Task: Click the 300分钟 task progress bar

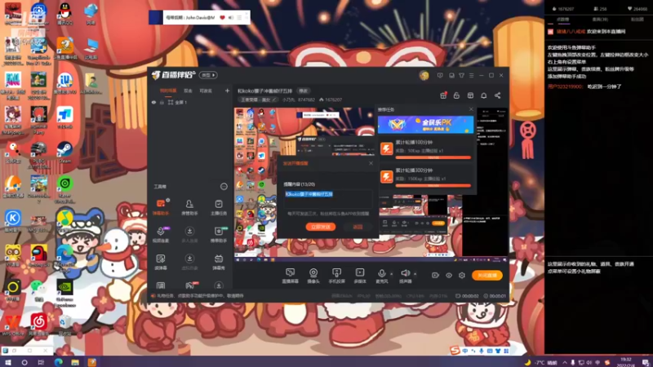Action: click(x=433, y=185)
